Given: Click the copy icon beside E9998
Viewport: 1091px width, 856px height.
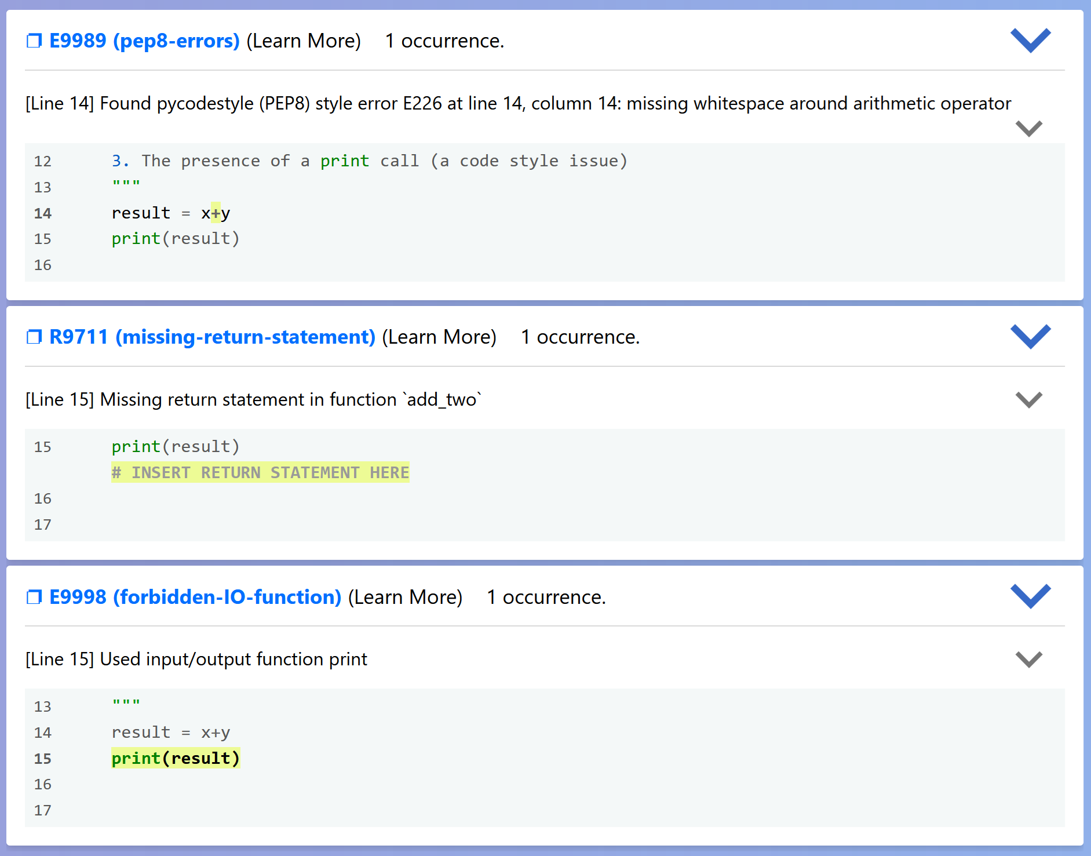Looking at the screenshot, I should (x=34, y=596).
